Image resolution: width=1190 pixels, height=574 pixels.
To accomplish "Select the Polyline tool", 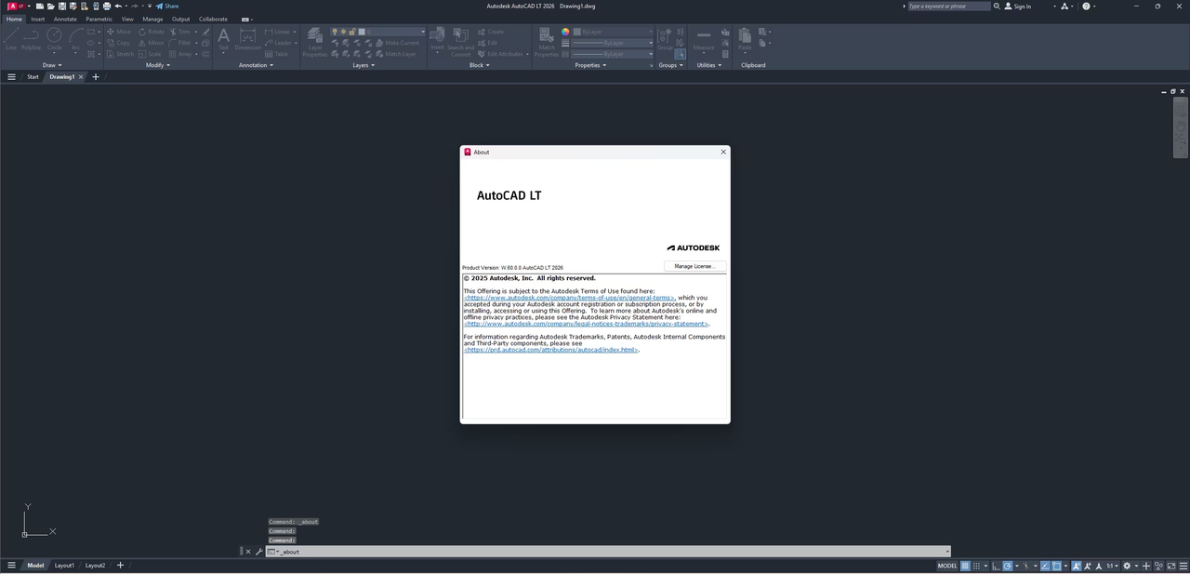I will coord(32,37).
